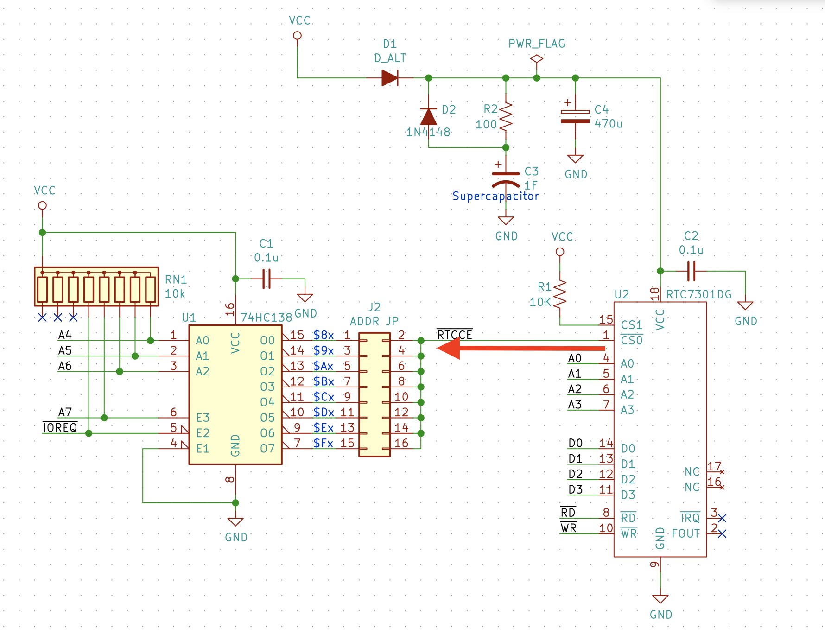
Task: Click the GND symbol under supercapacitor C3
Action: coord(506,221)
